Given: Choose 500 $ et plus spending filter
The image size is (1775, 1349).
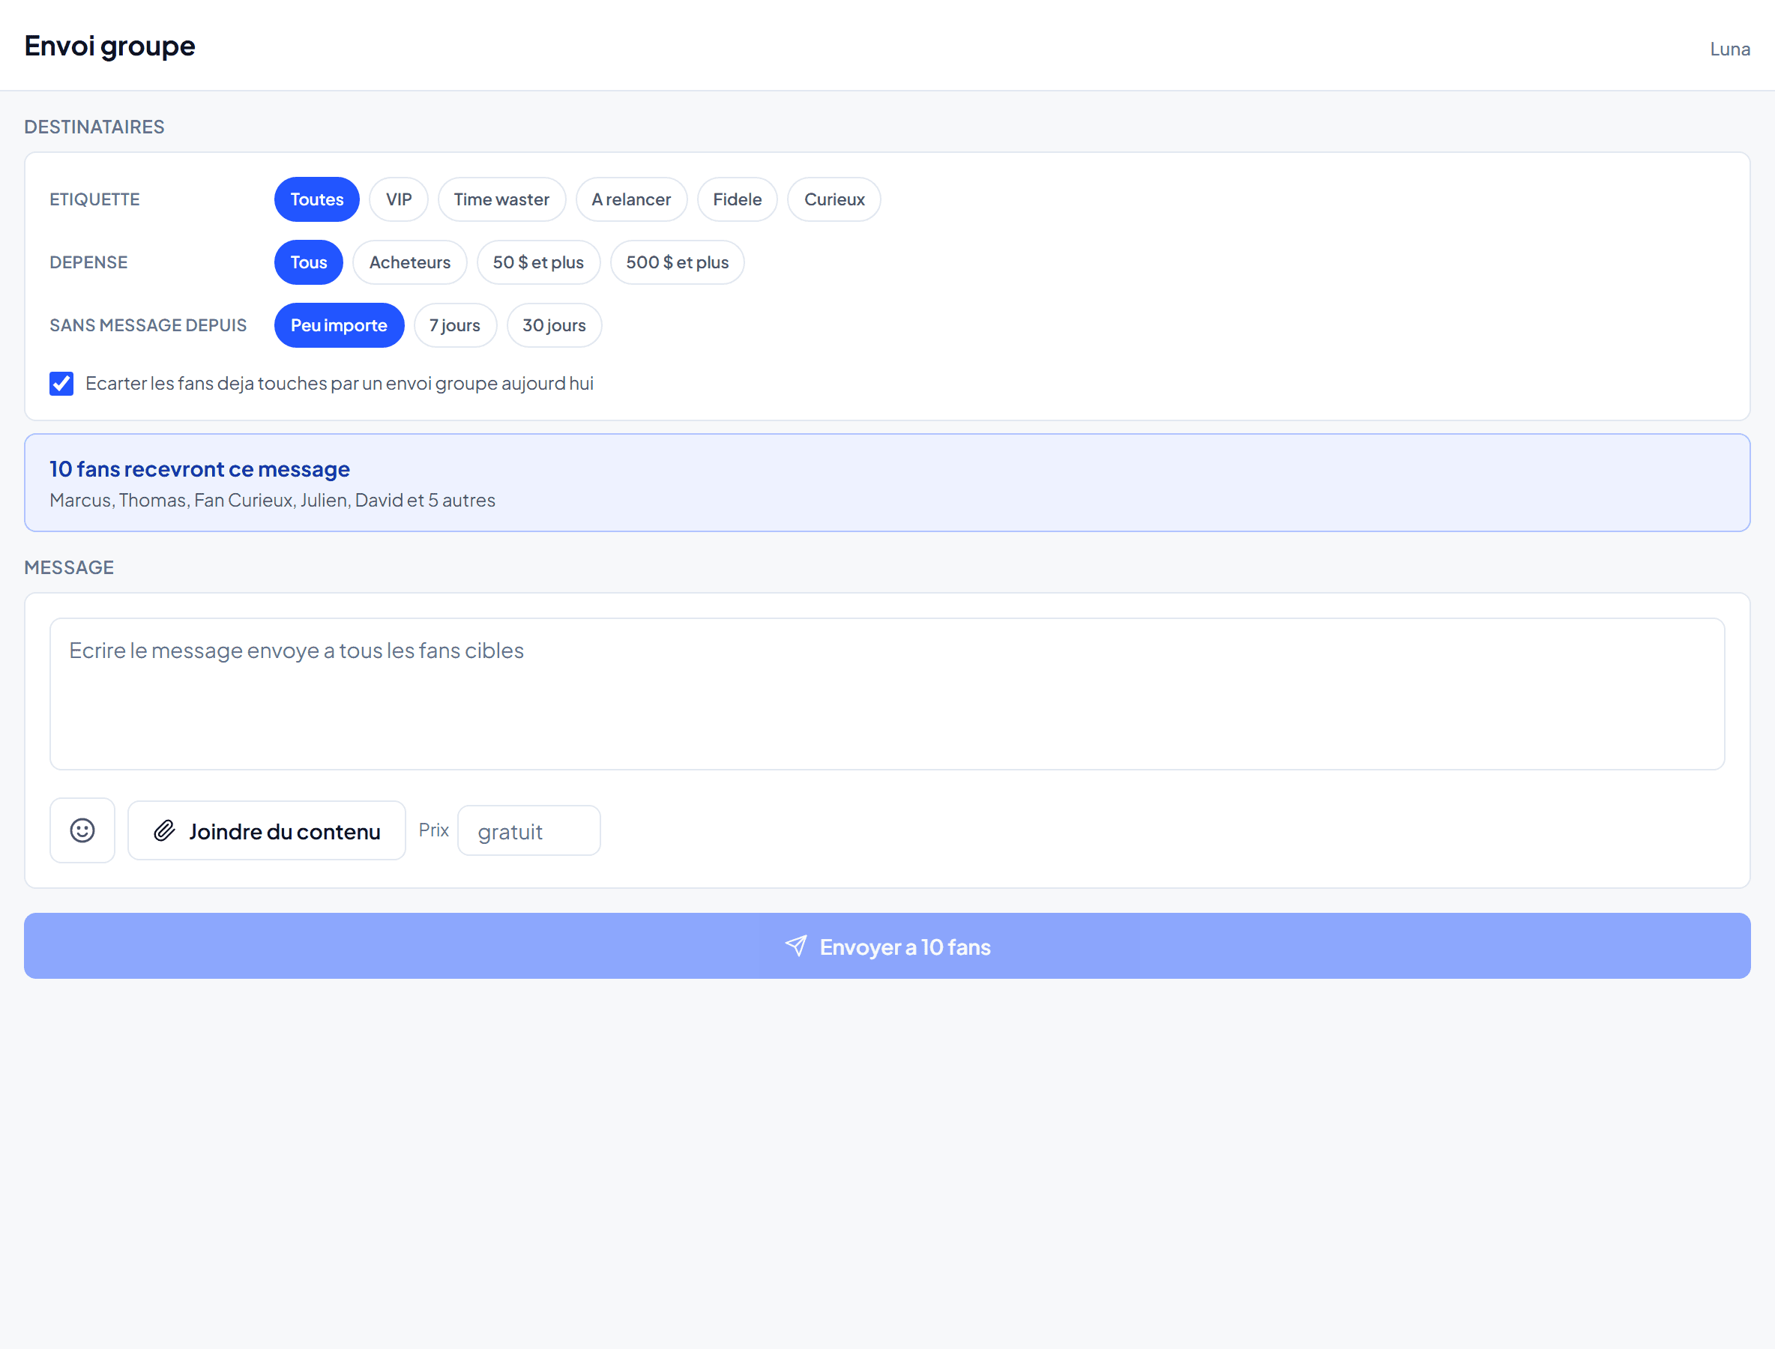Looking at the screenshot, I should (x=677, y=262).
